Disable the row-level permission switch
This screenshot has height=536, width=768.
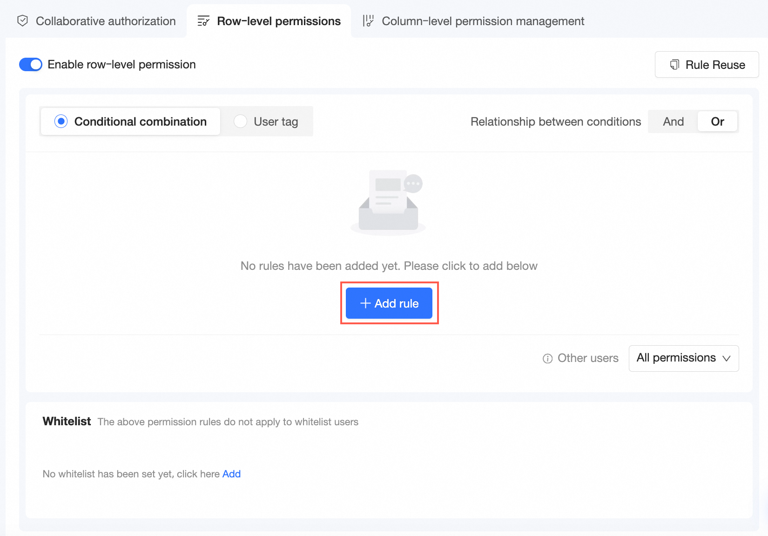point(31,65)
